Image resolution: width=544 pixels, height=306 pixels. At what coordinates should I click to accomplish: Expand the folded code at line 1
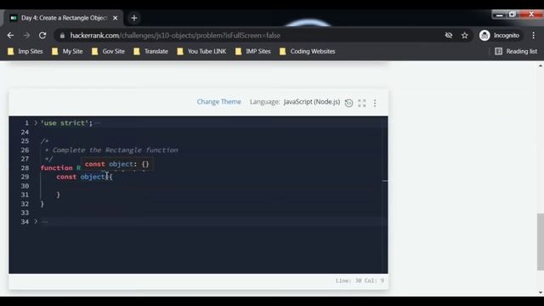[x=36, y=122]
